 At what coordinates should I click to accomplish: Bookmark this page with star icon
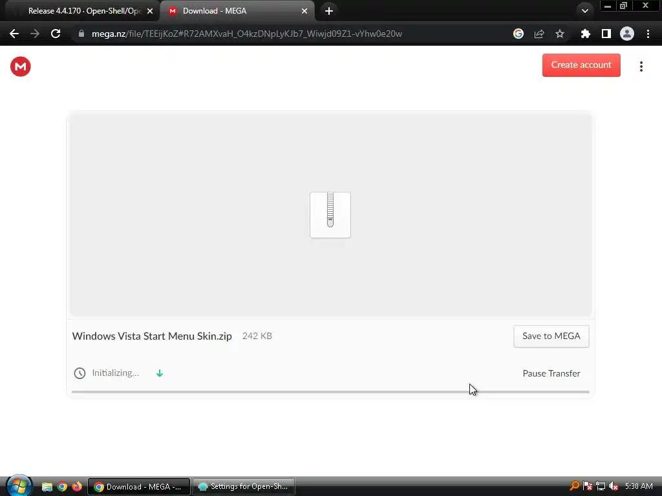coord(560,34)
